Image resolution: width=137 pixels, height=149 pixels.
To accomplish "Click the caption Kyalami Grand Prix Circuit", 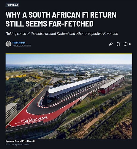I will [x=20, y=141].
